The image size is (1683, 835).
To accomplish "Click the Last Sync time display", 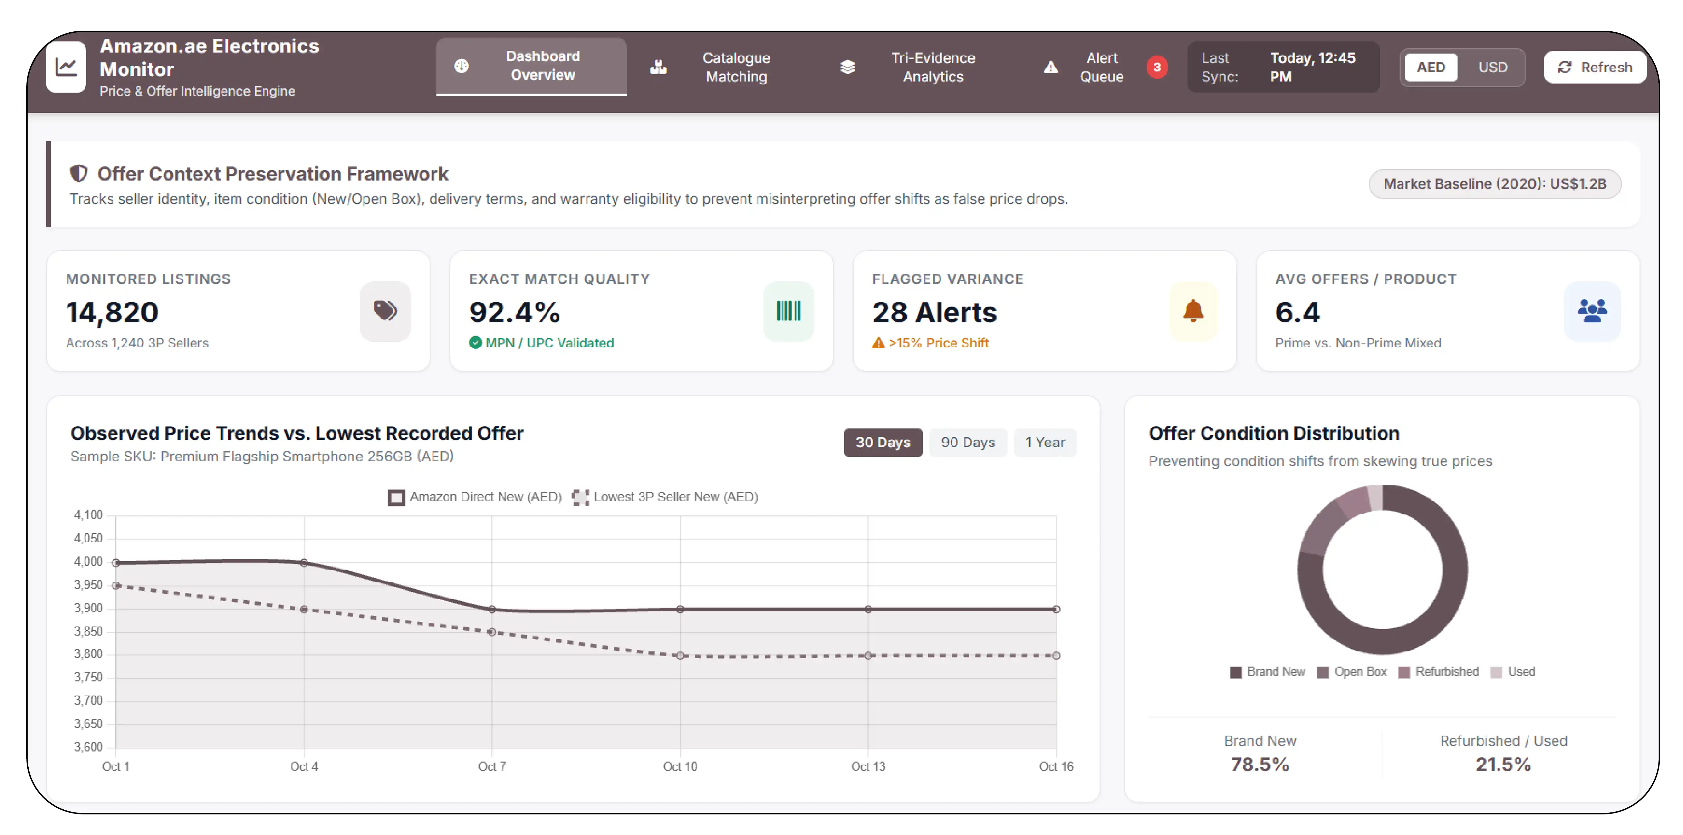I will 1283,67.
